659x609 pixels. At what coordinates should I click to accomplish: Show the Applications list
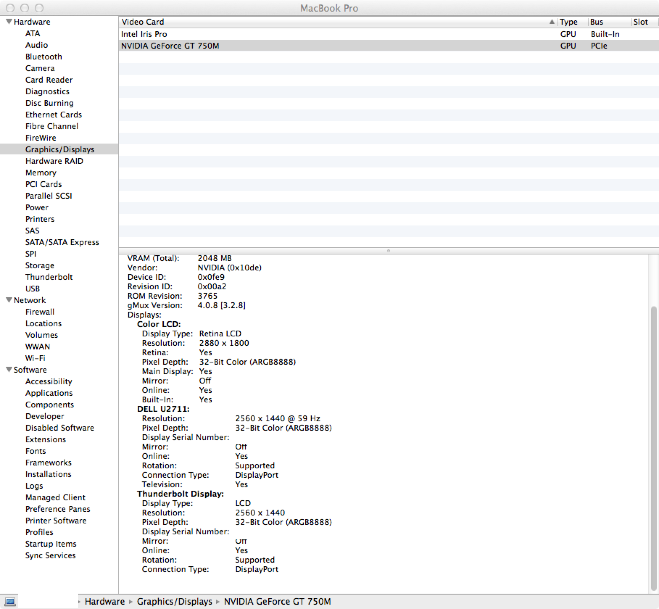49,393
